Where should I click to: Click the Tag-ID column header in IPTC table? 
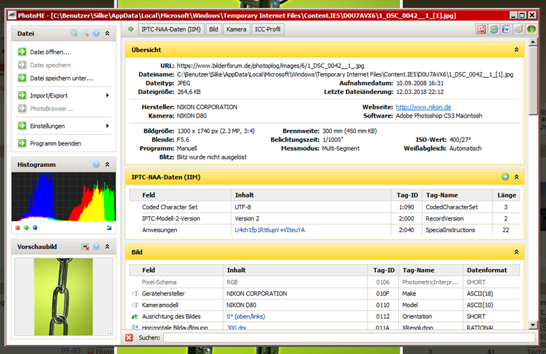click(x=407, y=195)
